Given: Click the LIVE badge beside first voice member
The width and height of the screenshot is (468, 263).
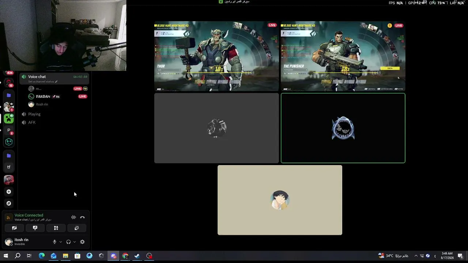Looking at the screenshot, I should (x=78, y=89).
